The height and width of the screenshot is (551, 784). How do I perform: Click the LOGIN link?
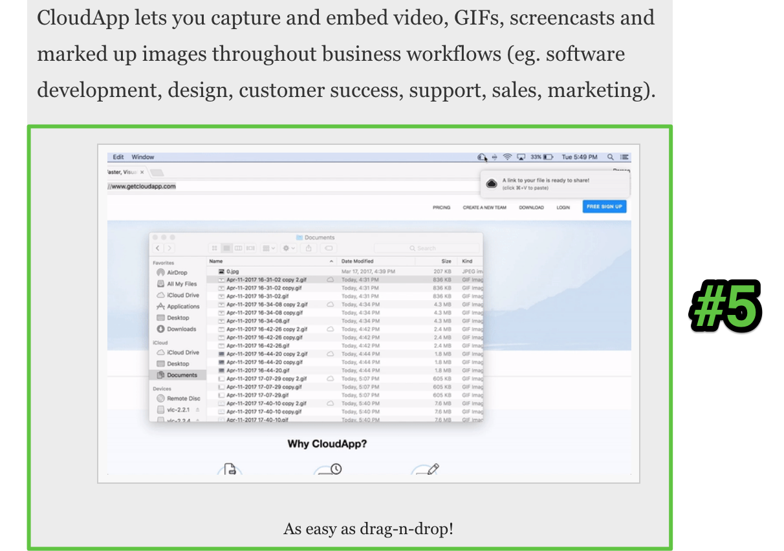pos(563,208)
